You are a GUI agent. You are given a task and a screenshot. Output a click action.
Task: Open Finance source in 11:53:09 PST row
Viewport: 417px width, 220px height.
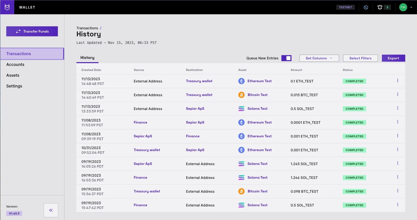[140, 122]
